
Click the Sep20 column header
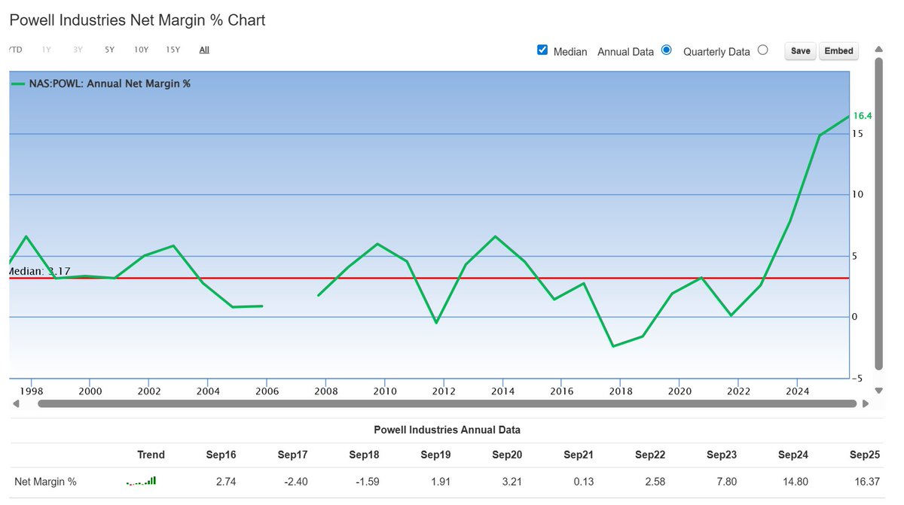[x=507, y=455]
